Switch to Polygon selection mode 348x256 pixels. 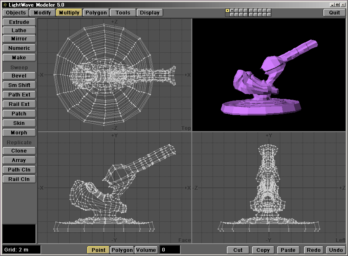click(122, 250)
